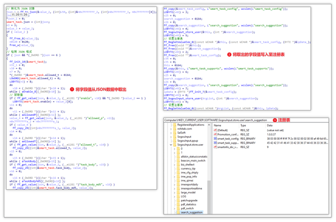The height and width of the screenshot is (222, 336).
Task: Expand the SogouInput registry key
Action: (x=171, y=137)
